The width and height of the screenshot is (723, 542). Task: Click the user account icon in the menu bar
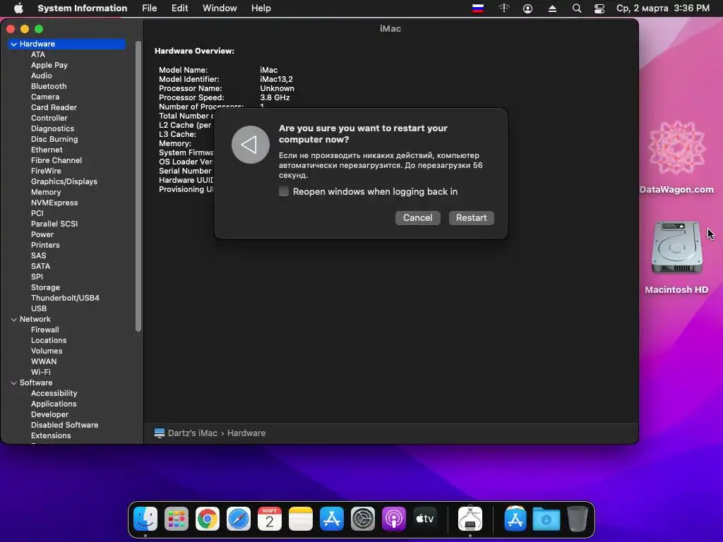527,8
